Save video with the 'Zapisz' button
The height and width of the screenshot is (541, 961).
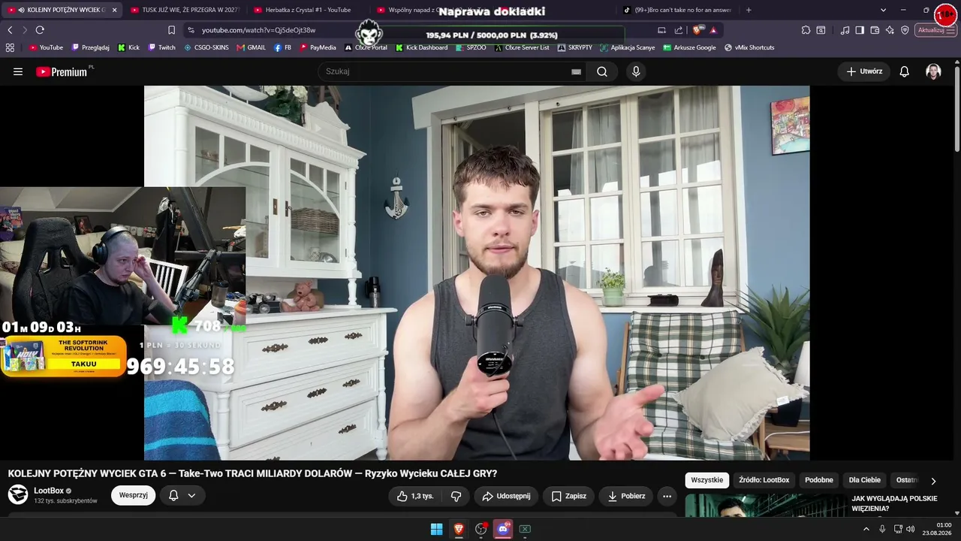pos(568,496)
